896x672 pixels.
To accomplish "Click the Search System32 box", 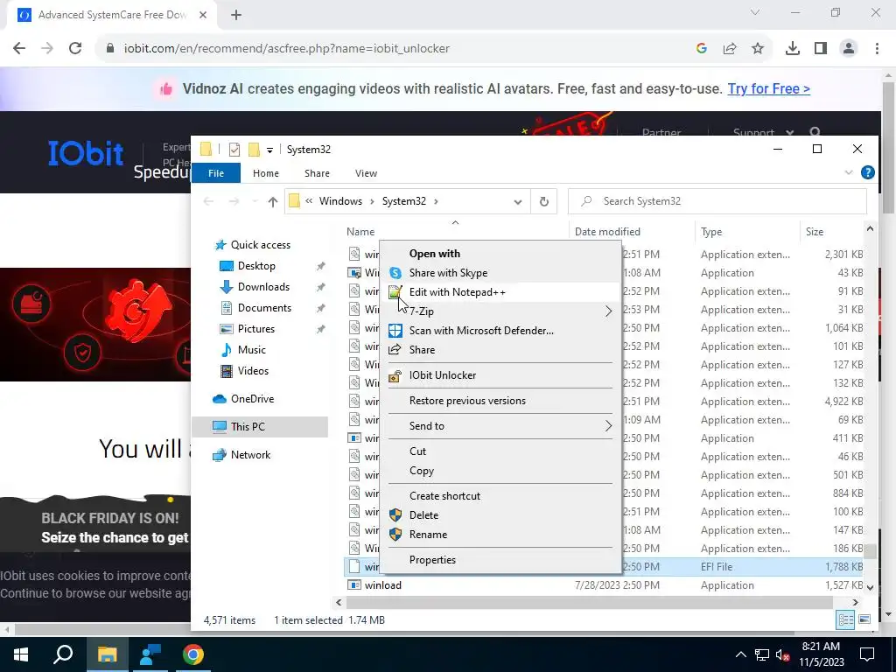I will pos(717,201).
